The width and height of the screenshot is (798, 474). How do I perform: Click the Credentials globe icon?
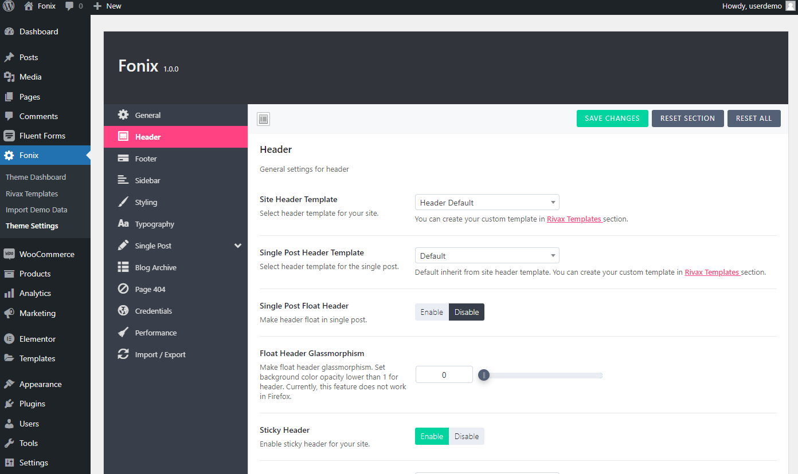pyautogui.click(x=123, y=311)
